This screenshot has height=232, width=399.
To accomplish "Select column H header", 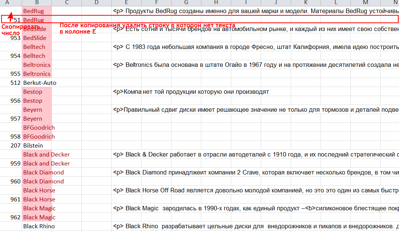I will pos(216,3).
